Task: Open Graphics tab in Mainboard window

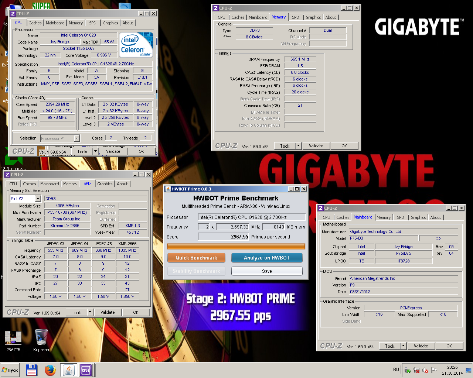Action: click(x=418, y=217)
